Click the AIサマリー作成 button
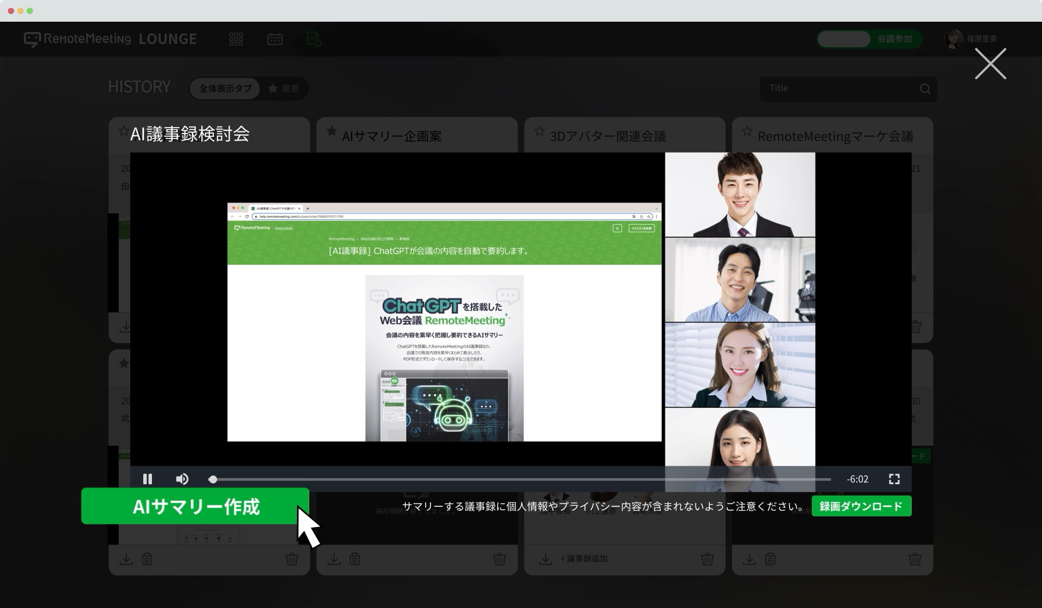The width and height of the screenshot is (1042, 608). point(195,506)
